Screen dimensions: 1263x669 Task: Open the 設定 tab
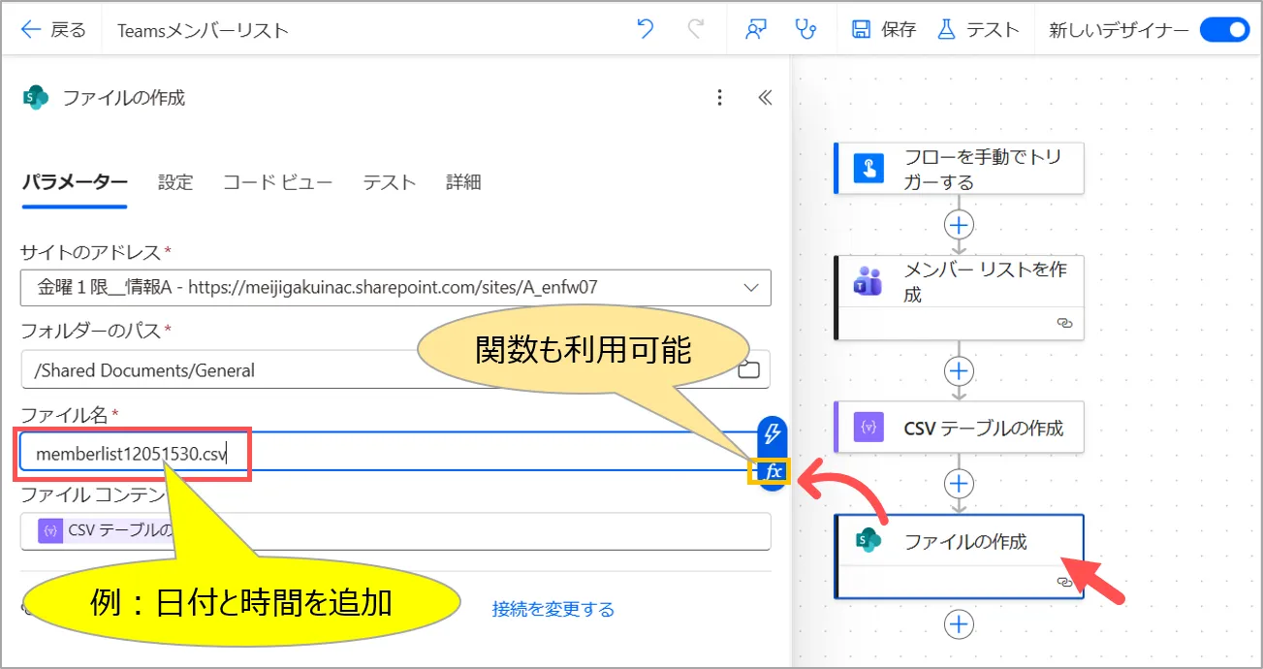tap(175, 182)
